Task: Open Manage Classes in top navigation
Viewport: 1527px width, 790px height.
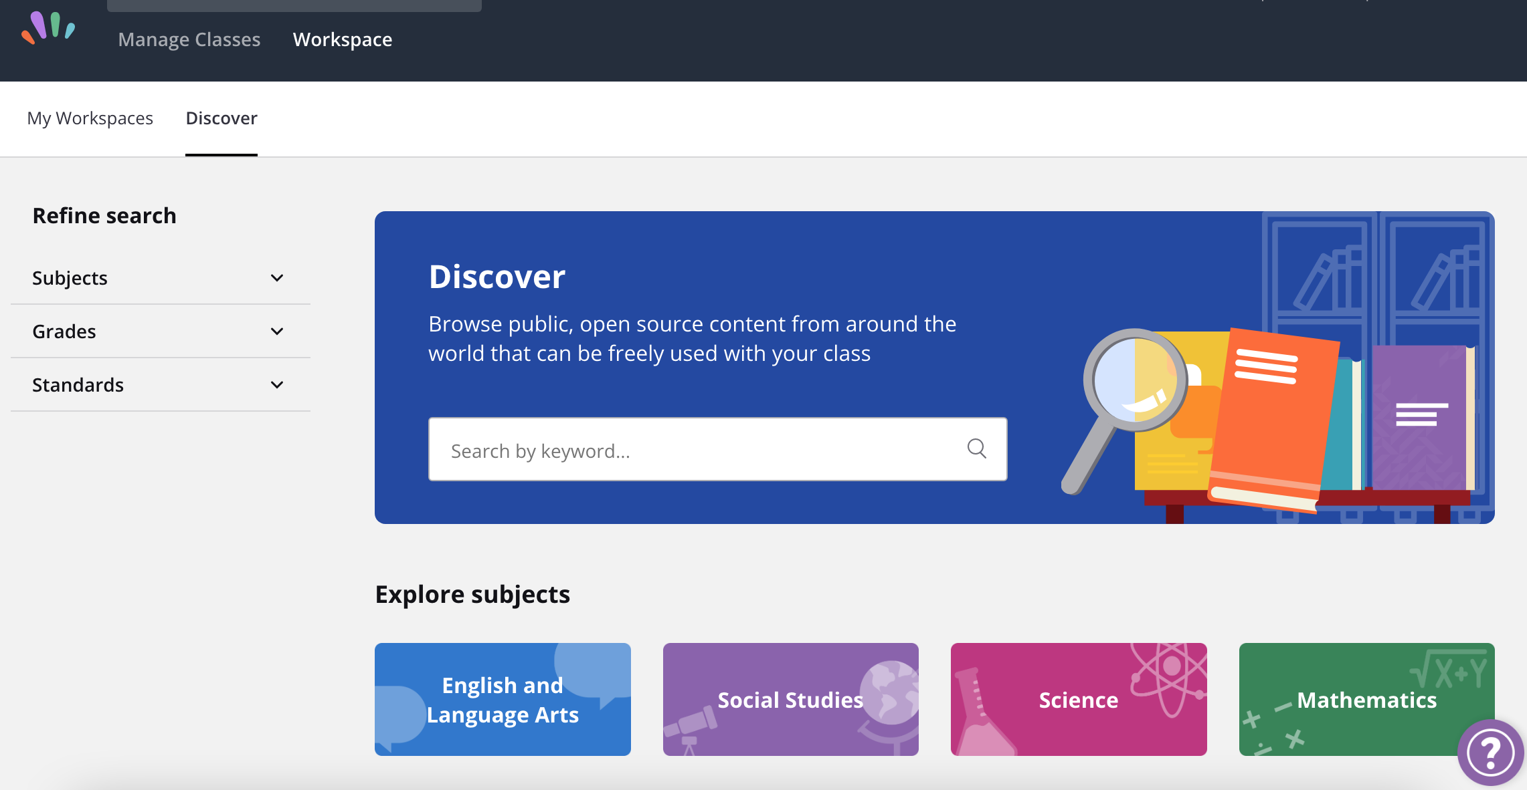Action: coord(189,40)
